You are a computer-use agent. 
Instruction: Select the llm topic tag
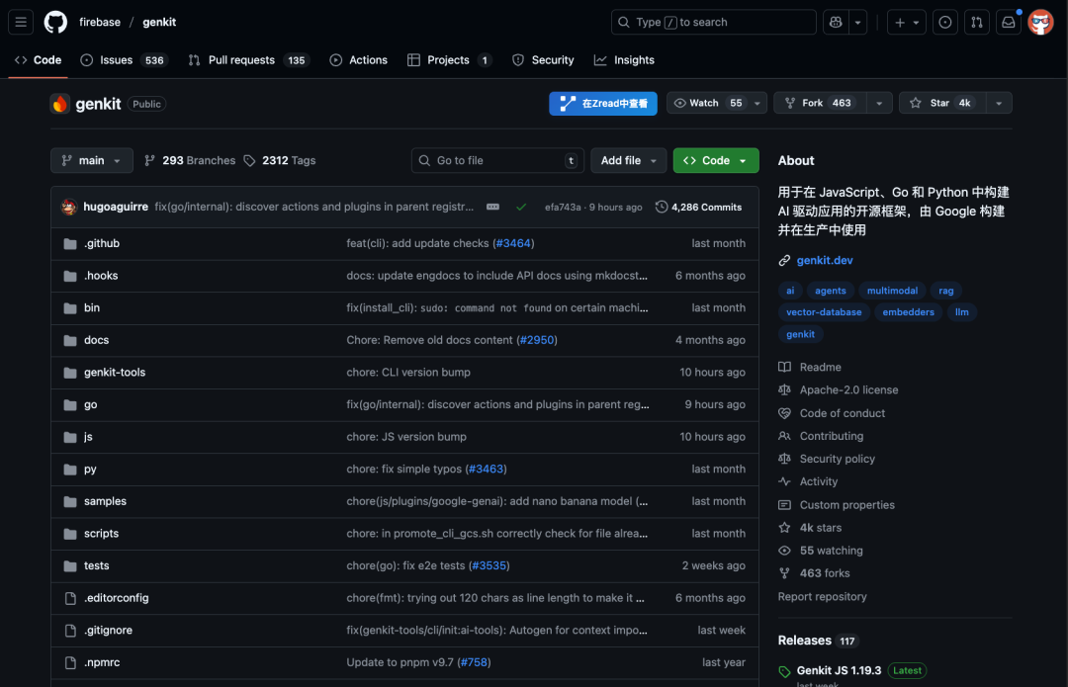pos(961,312)
